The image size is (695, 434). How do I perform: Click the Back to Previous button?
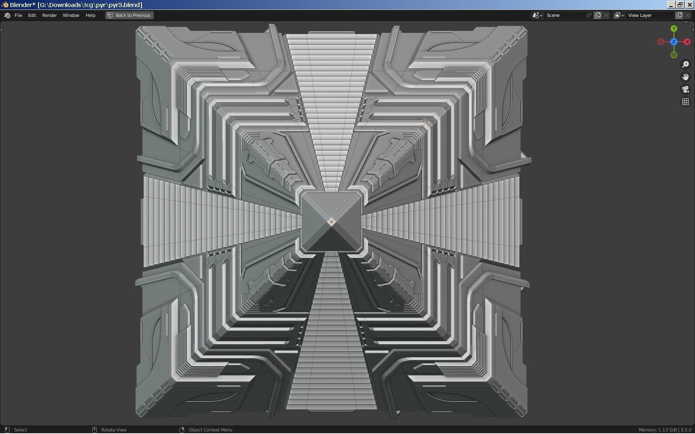pos(129,15)
